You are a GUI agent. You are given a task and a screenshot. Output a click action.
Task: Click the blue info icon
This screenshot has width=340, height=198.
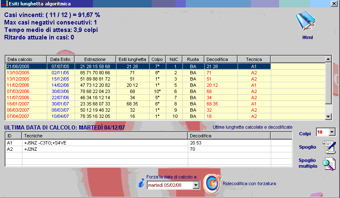(x=141, y=183)
